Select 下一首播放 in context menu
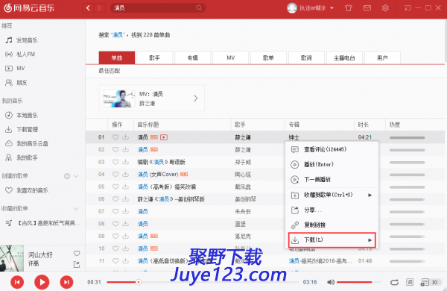The height and width of the screenshot is (291, 447). click(332, 180)
